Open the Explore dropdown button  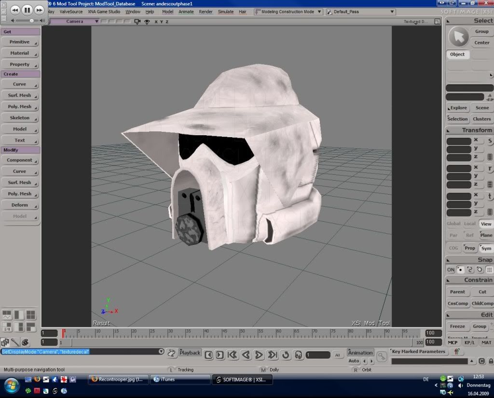[x=458, y=108]
